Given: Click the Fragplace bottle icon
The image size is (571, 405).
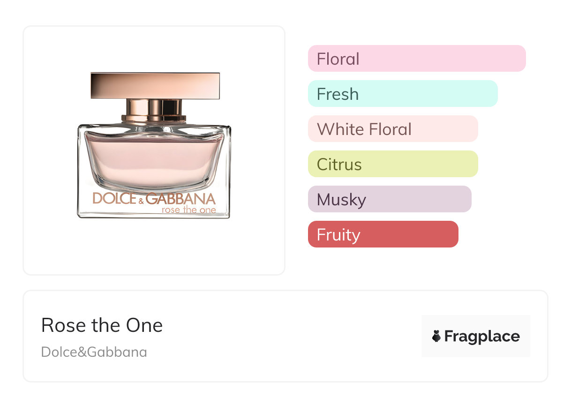Looking at the screenshot, I should (x=436, y=336).
